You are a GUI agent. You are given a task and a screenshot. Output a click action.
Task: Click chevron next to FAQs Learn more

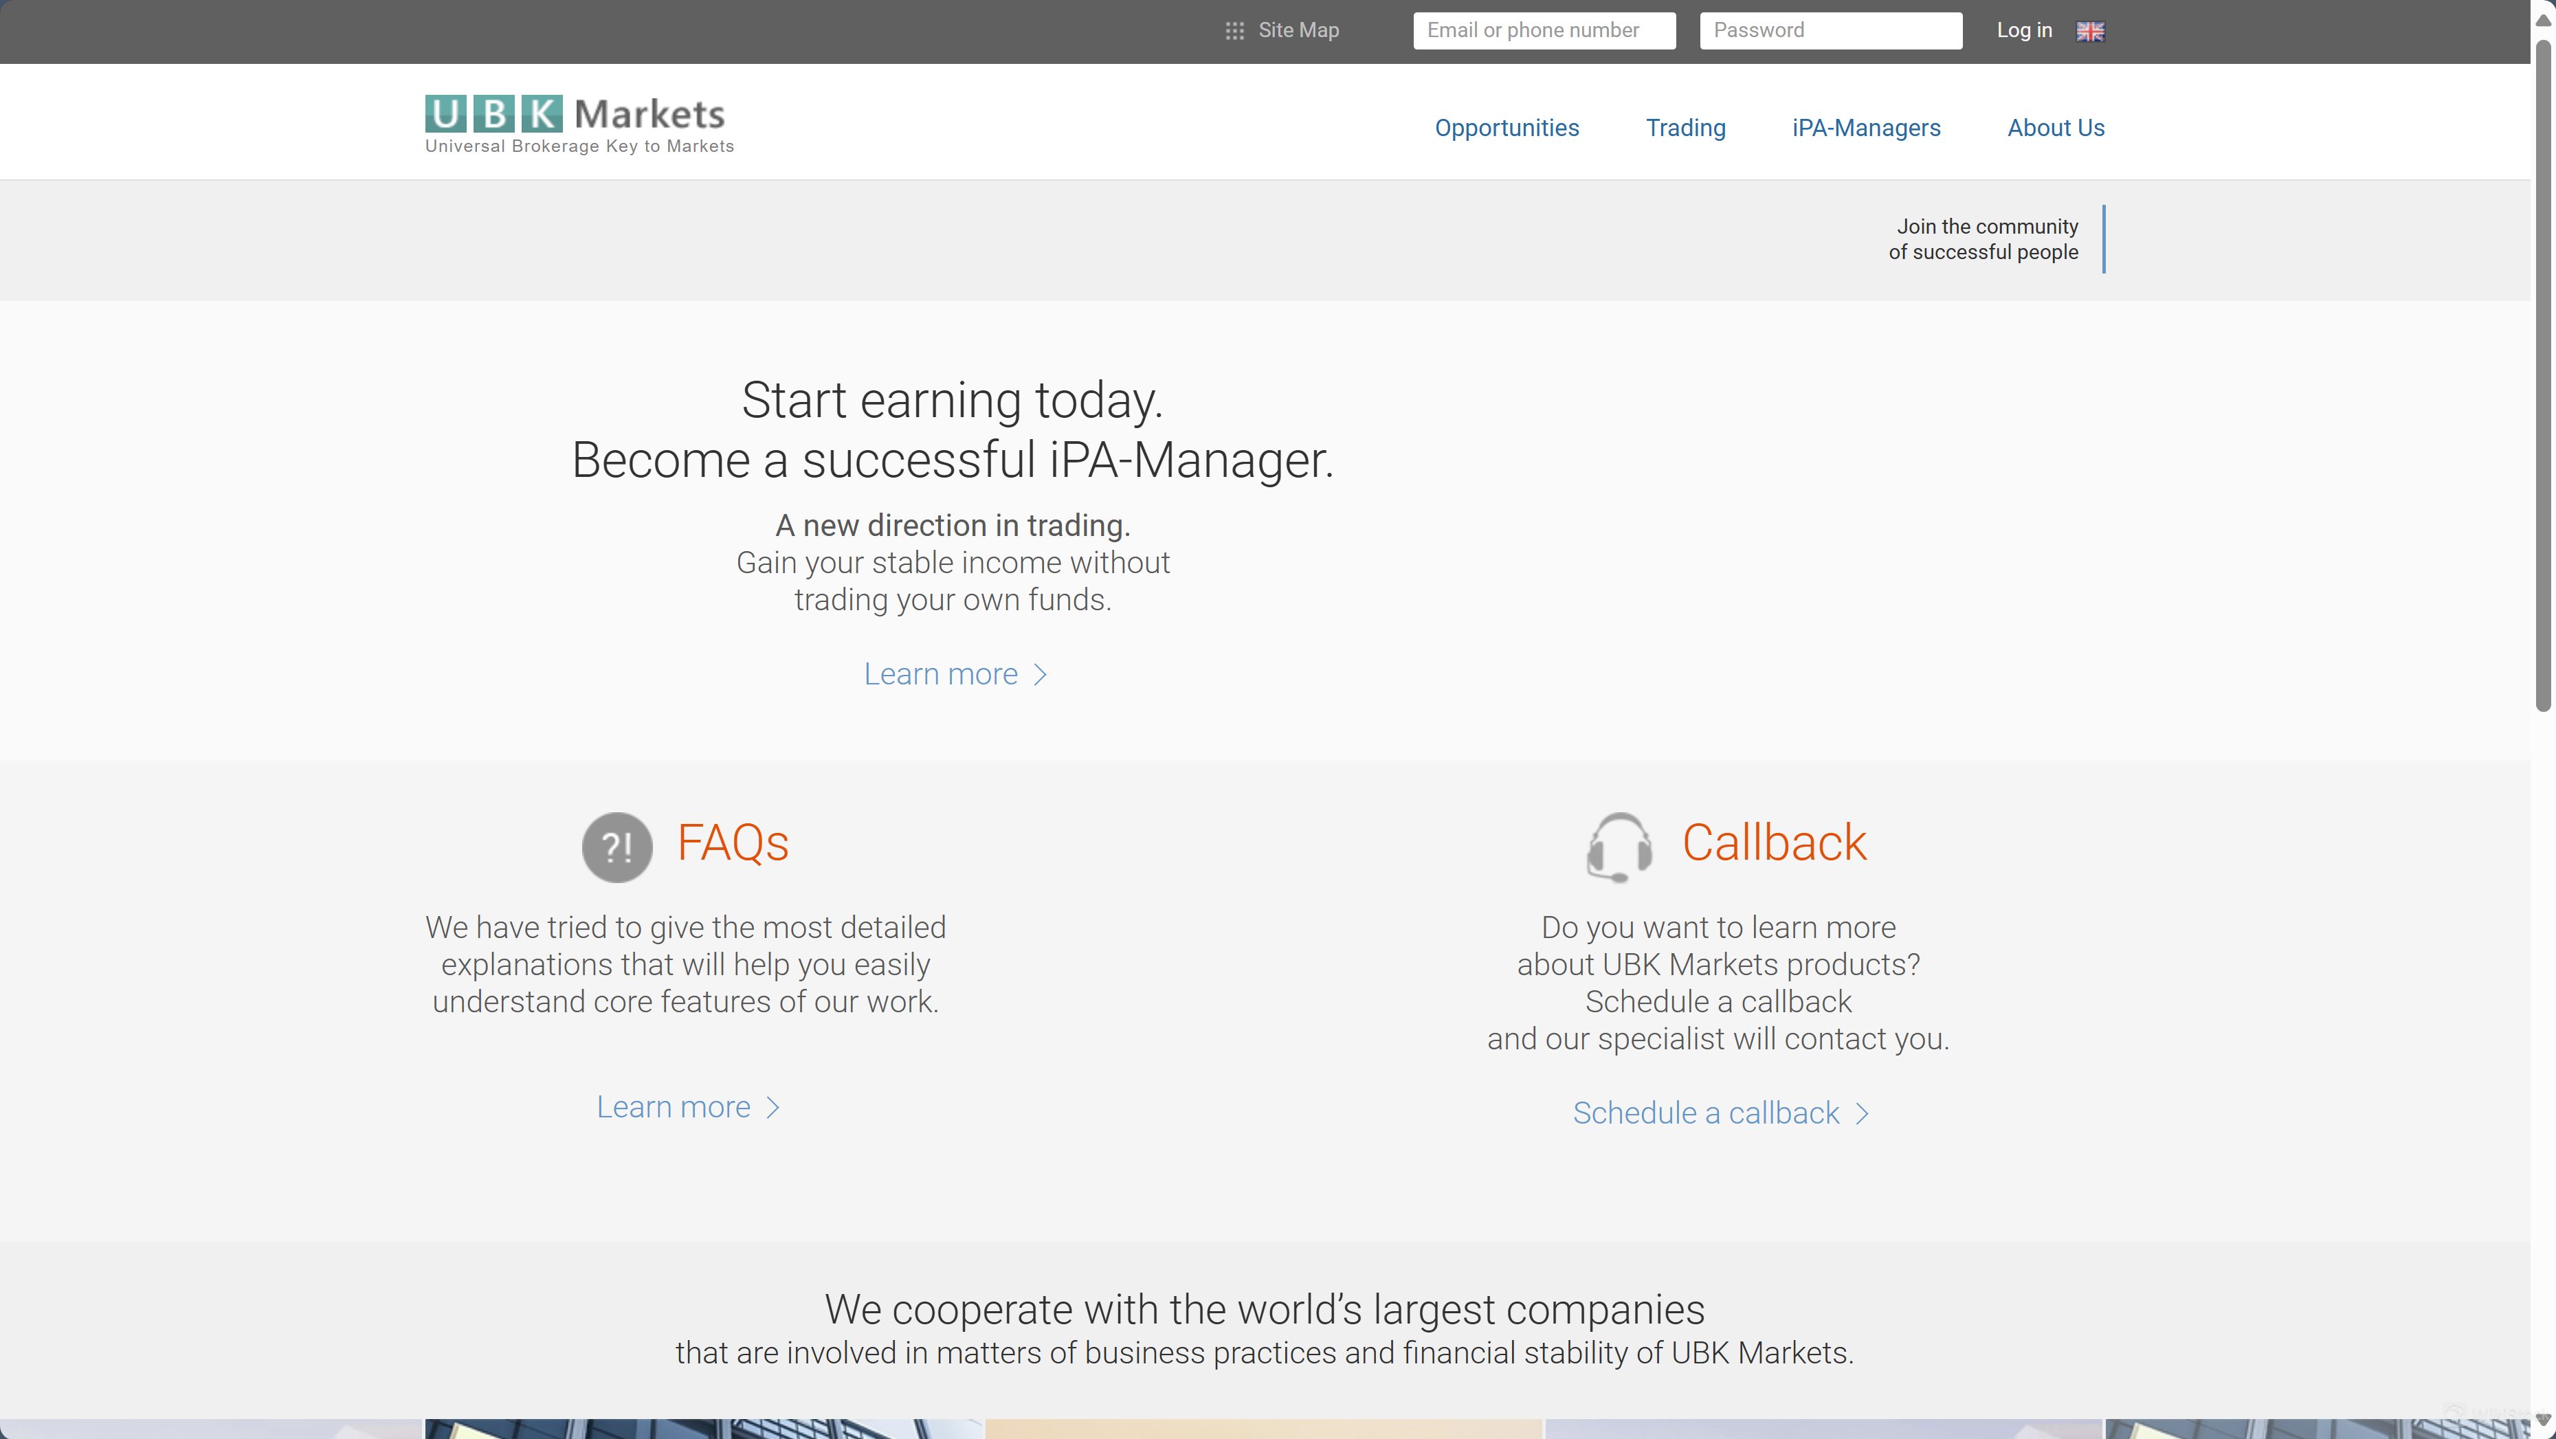point(773,1108)
